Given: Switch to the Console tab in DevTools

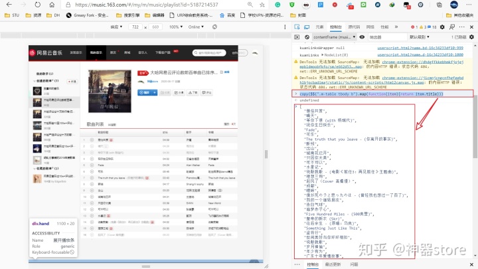Looking at the screenshot, I should (336, 27).
